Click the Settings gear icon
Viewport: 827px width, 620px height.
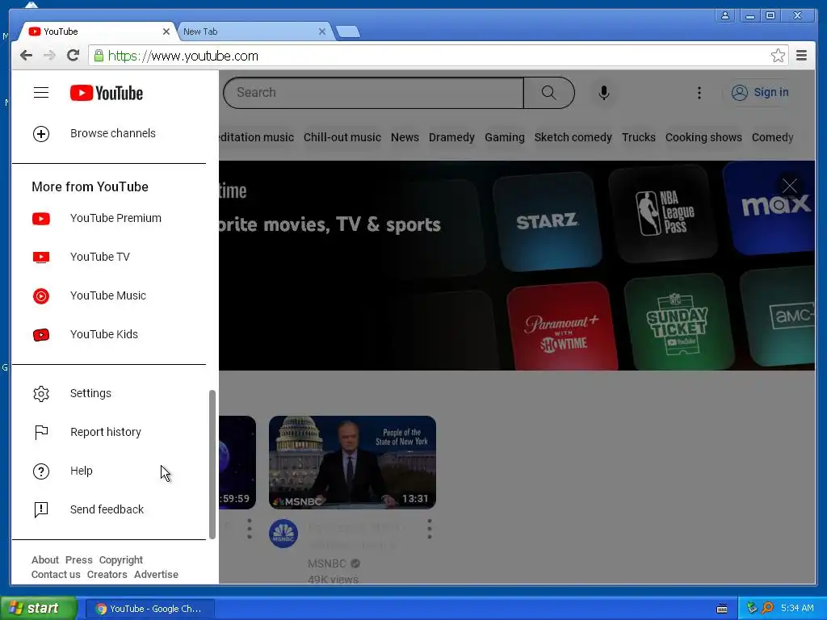tap(41, 394)
